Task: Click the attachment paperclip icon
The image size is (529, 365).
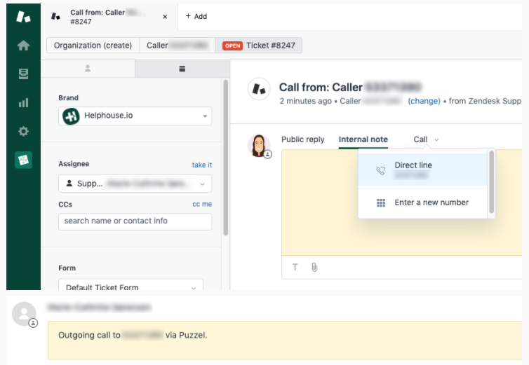Action: pos(314,267)
